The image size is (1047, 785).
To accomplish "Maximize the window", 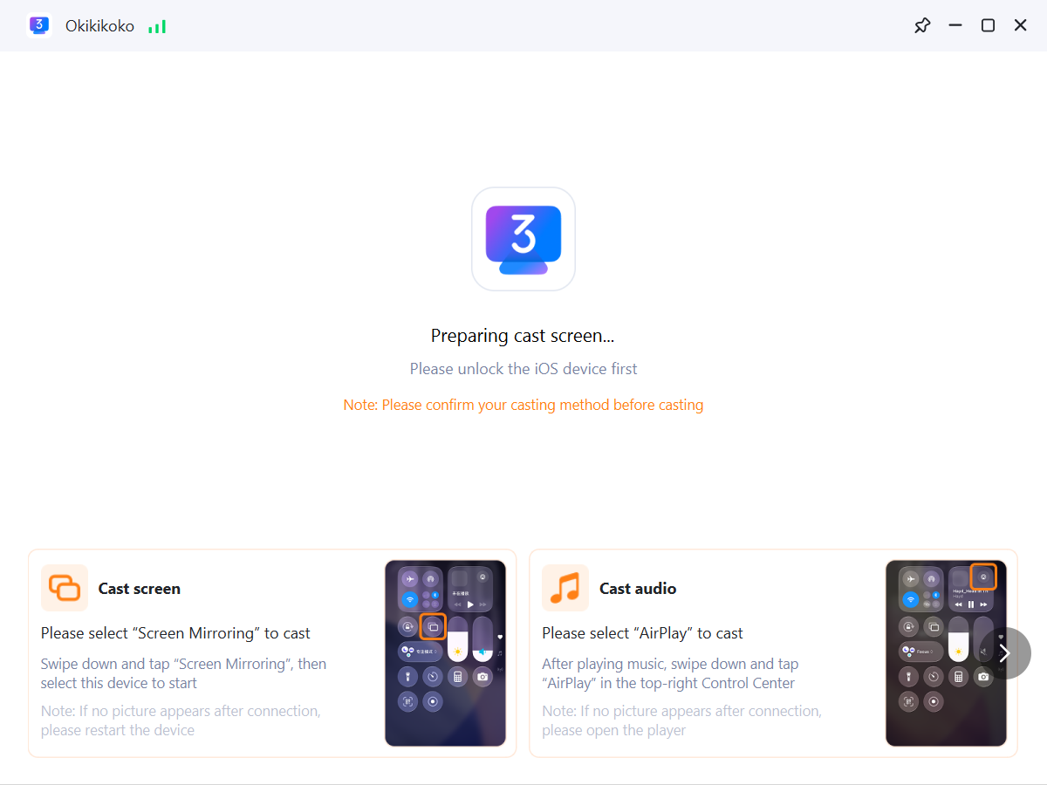I will tap(988, 25).
